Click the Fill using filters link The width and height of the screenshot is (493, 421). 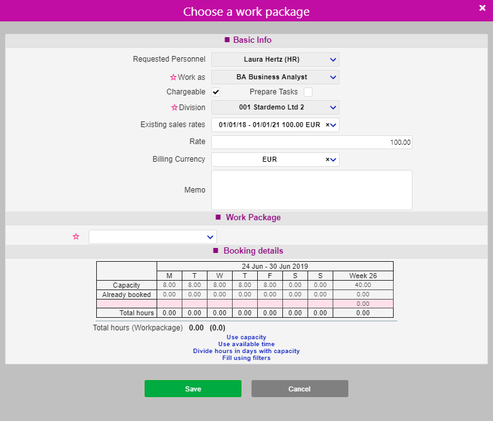(x=246, y=357)
